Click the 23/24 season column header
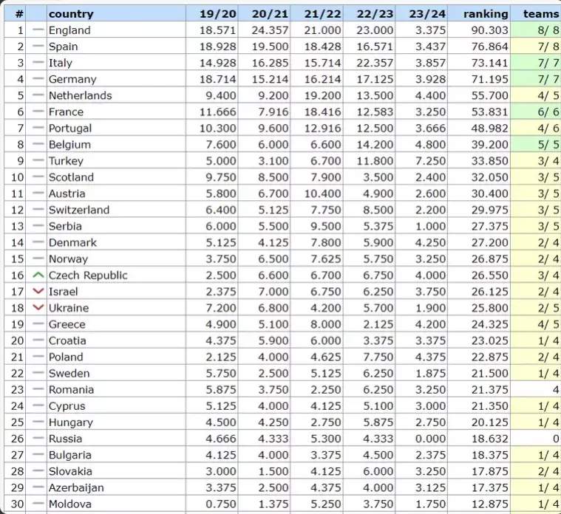The image size is (561, 514). [x=427, y=13]
